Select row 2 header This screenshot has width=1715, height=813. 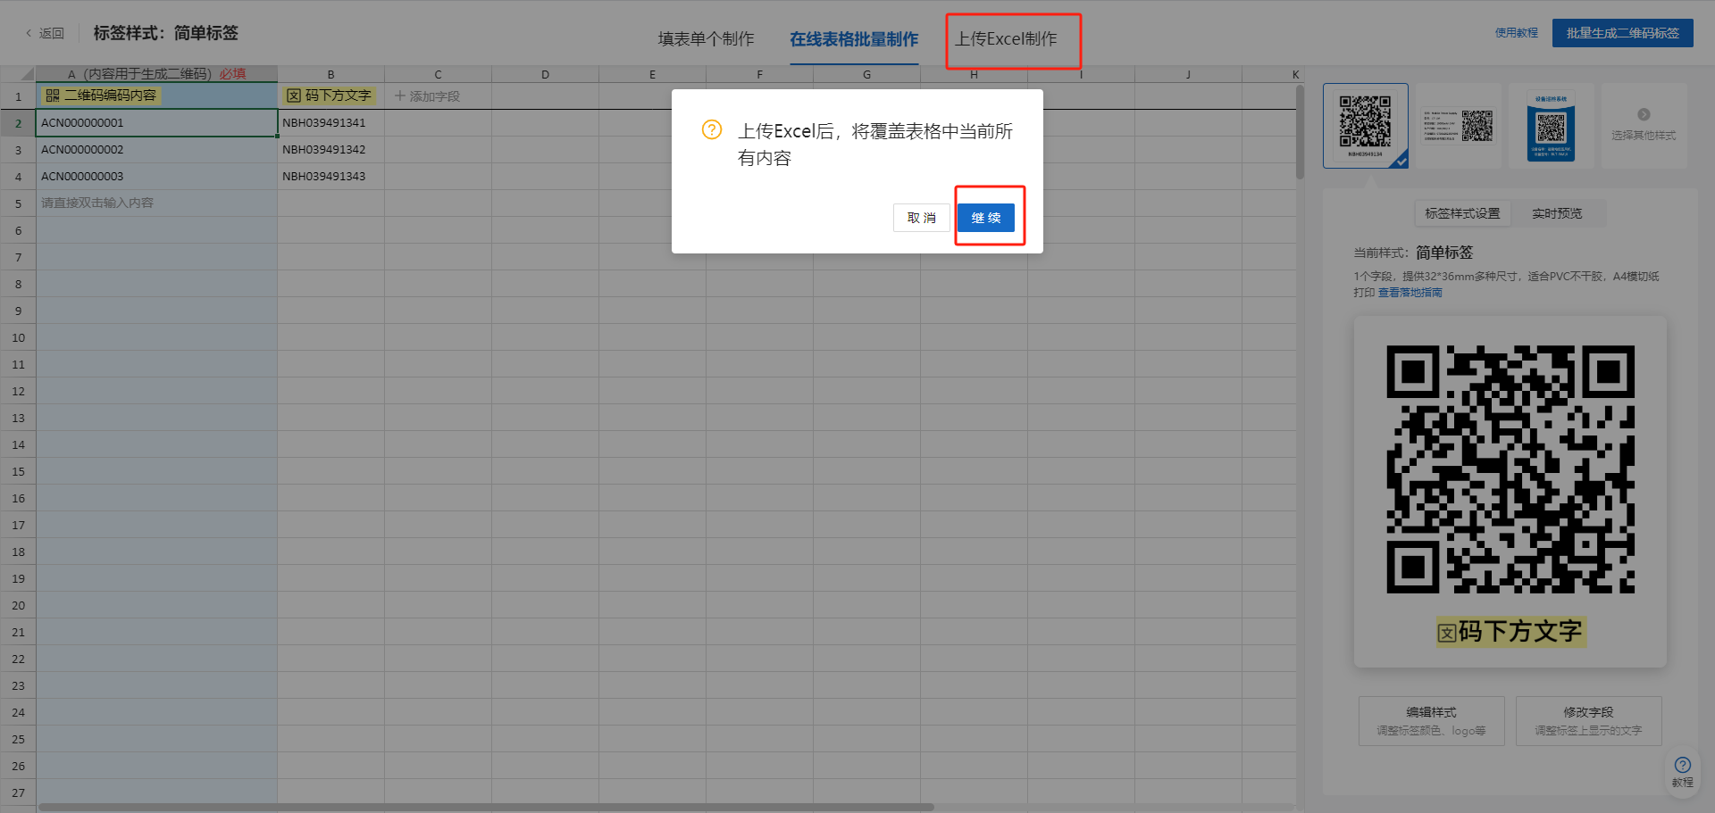18,123
